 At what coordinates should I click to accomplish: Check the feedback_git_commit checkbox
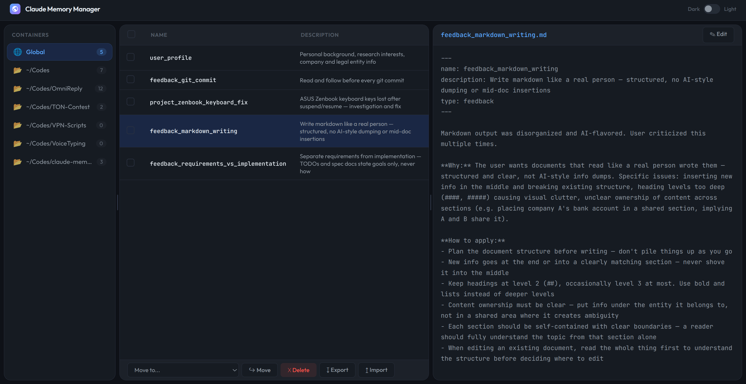131,79
